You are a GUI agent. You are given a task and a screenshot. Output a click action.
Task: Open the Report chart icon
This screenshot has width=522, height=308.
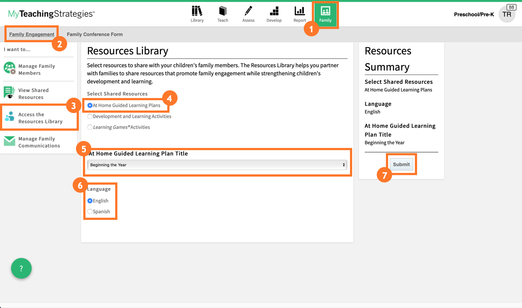coord(300,11)
